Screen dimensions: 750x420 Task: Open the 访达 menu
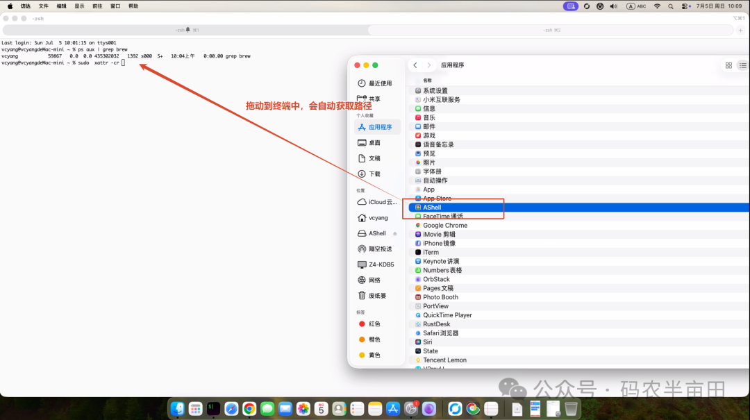26,6
